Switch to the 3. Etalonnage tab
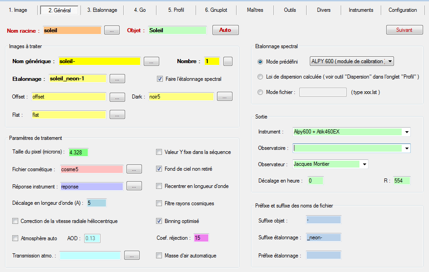The width and height of the screenshot is (429, 272). click(x=102, y=10)
